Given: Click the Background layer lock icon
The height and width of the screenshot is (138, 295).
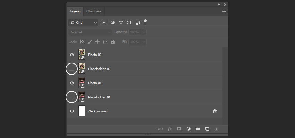Looking at the screenshot, I should [215, 111].
